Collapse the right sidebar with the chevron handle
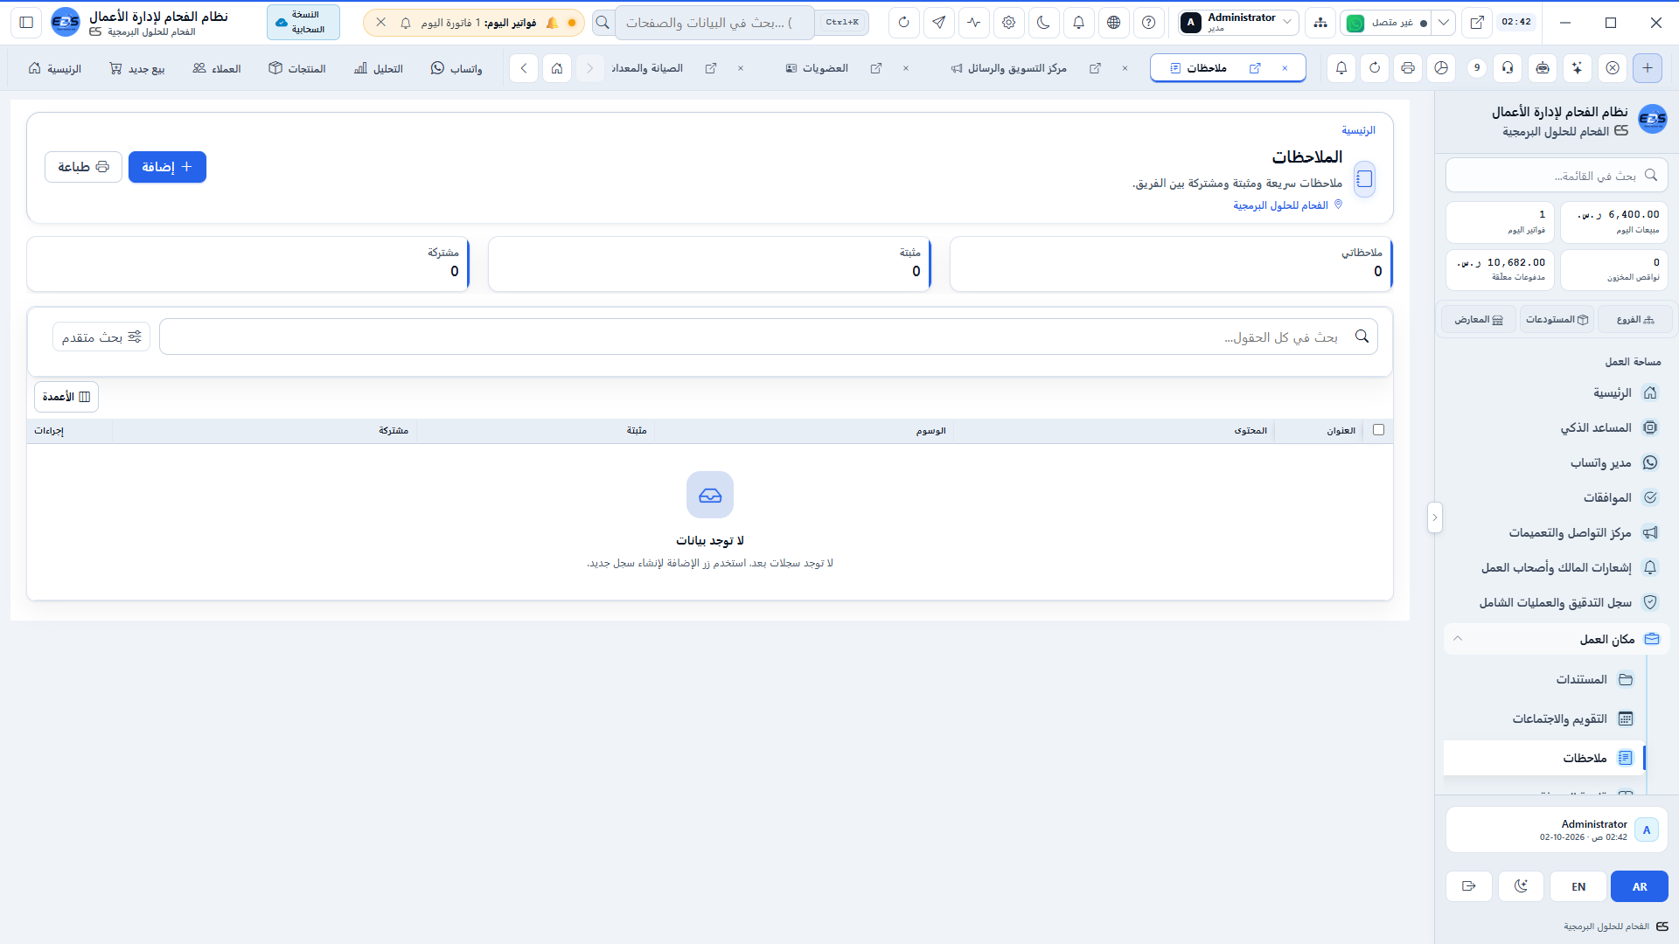 pos(1434,517)
